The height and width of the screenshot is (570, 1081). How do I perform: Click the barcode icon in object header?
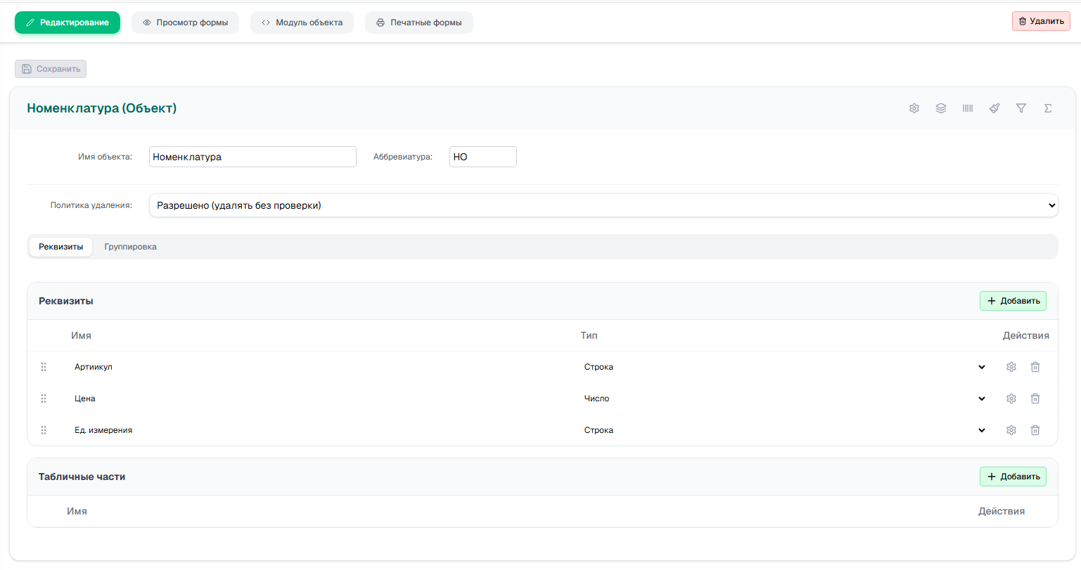pos(968,108)
